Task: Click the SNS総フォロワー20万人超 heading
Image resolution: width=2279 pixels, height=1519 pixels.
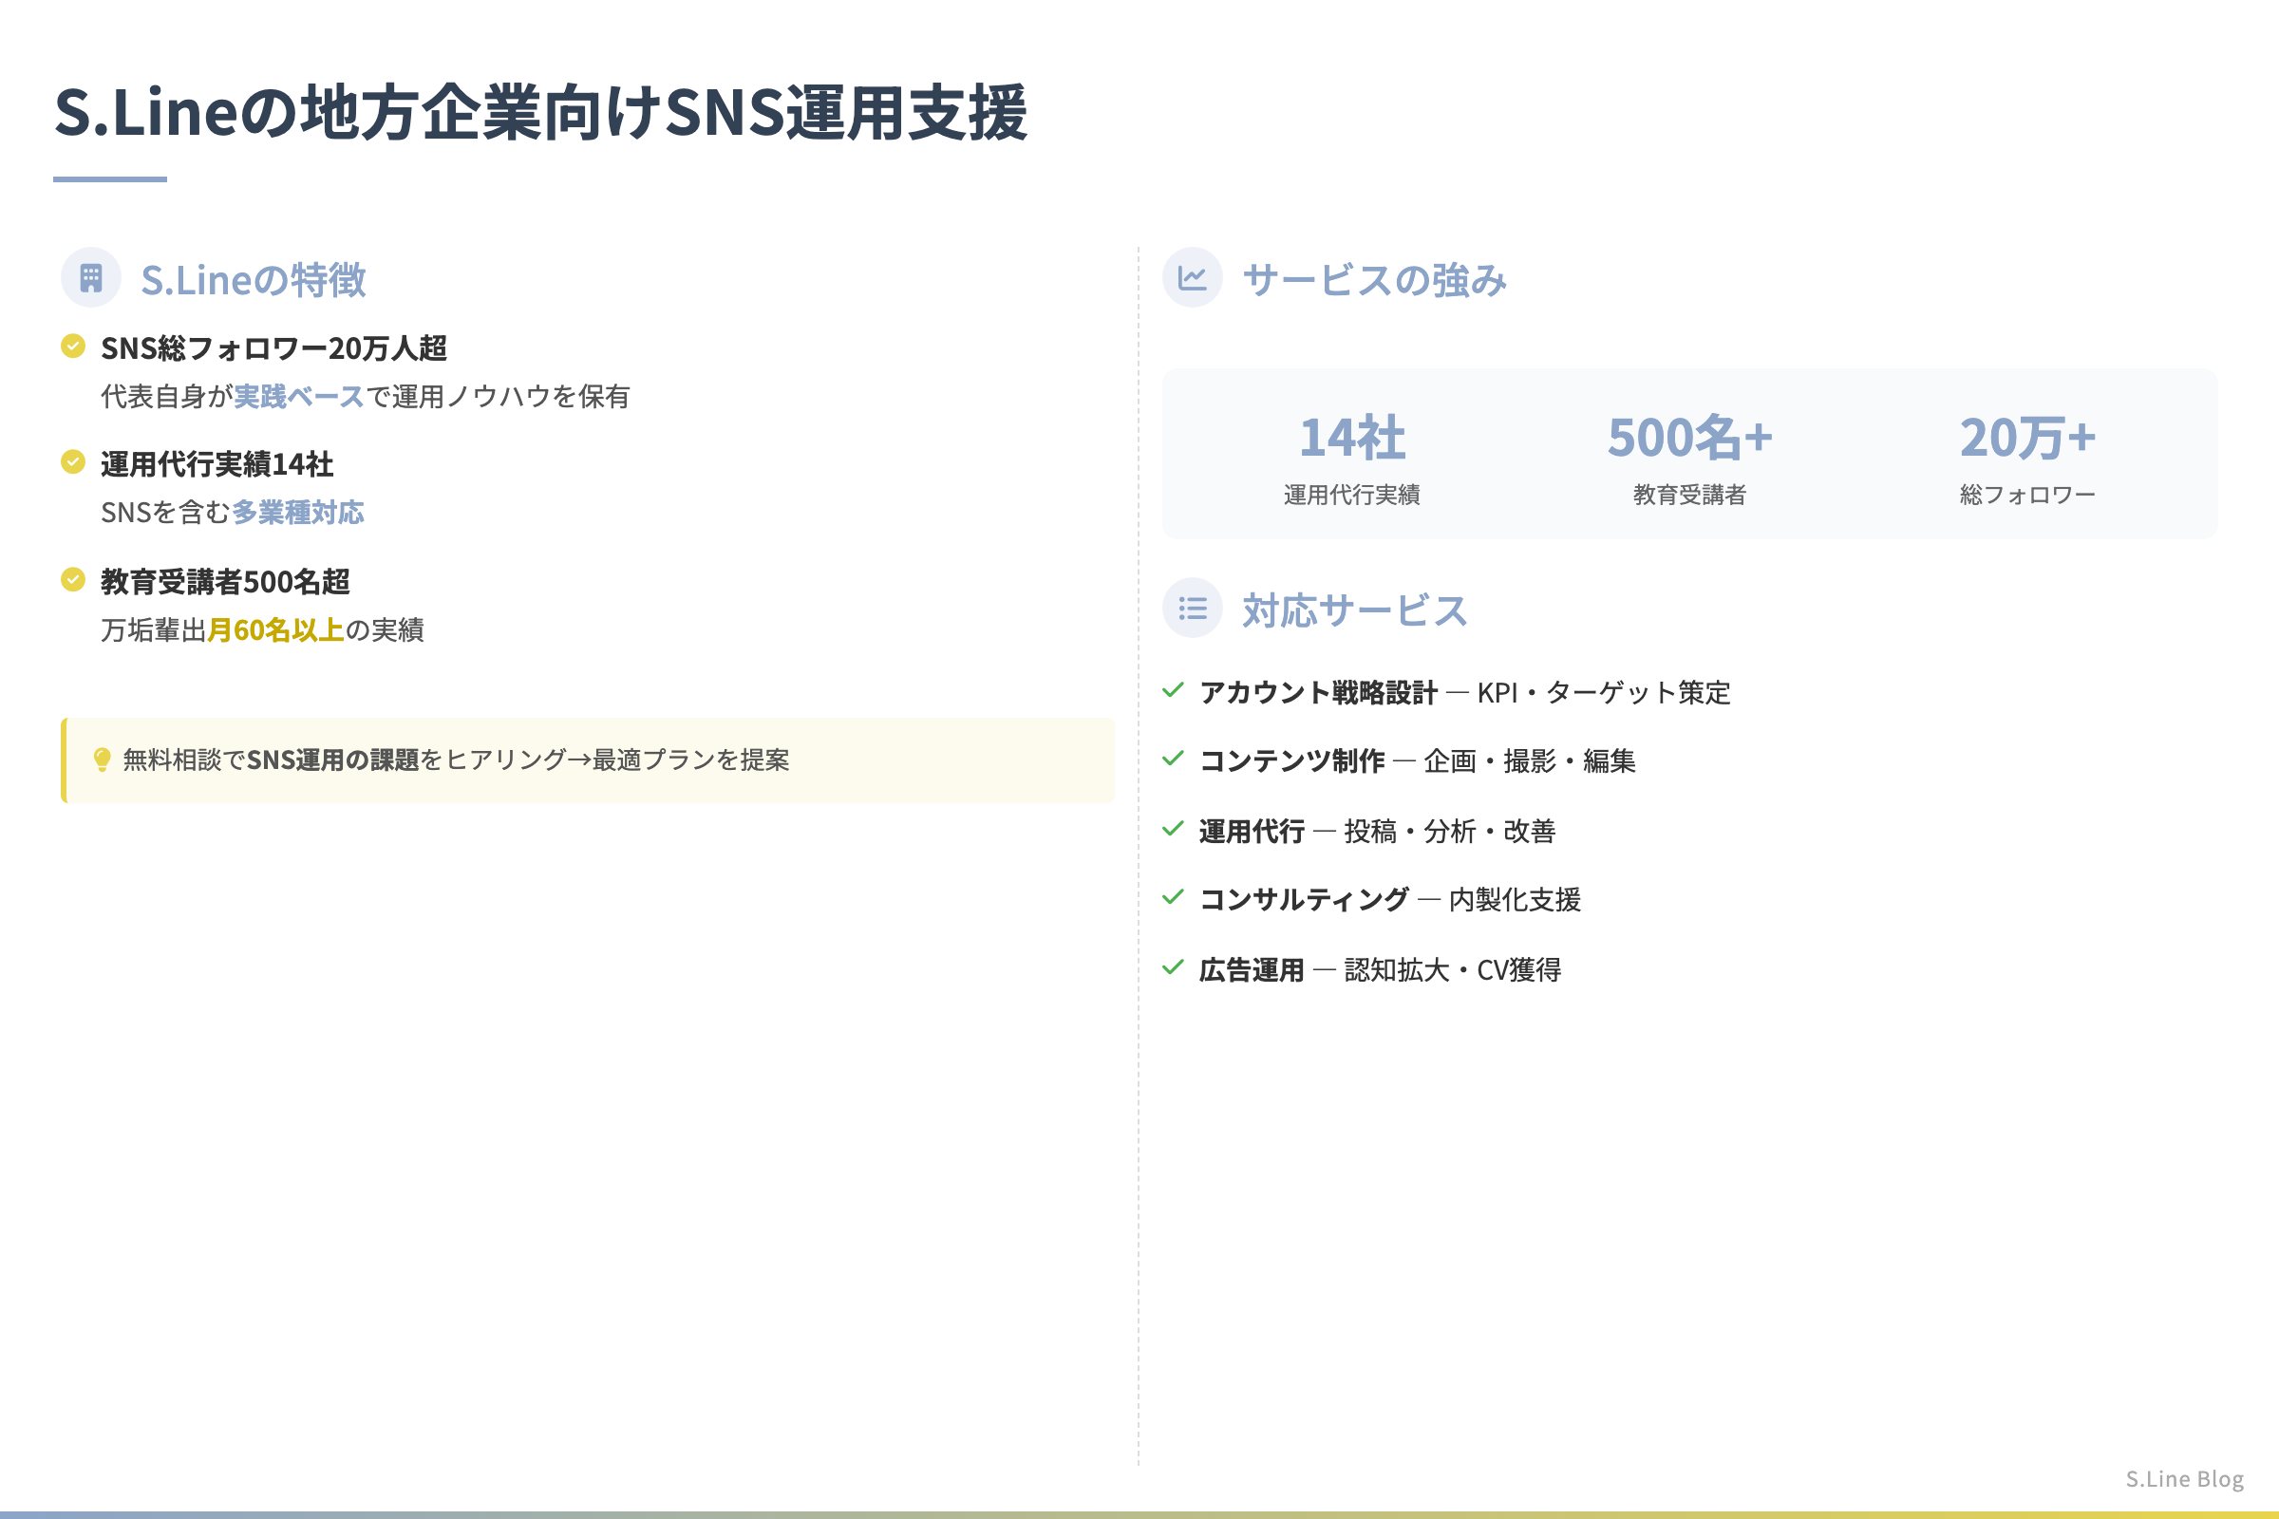Action: 274,348
